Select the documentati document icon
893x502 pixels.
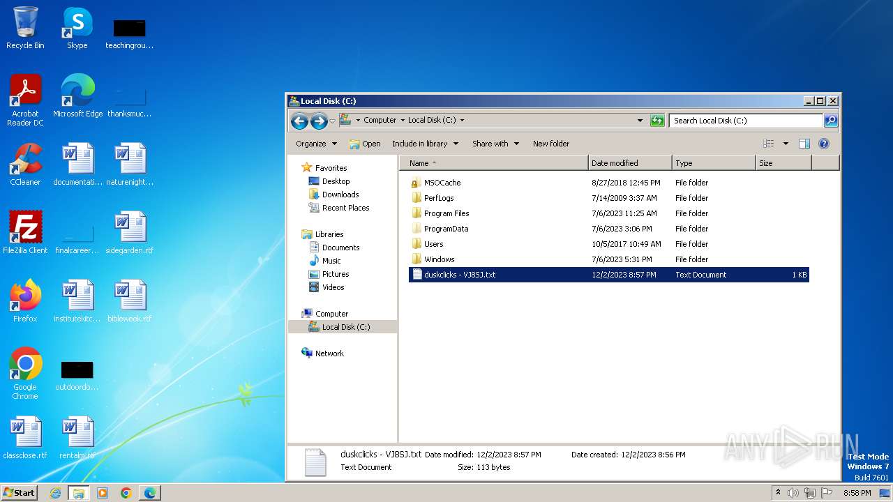point(77,165)
